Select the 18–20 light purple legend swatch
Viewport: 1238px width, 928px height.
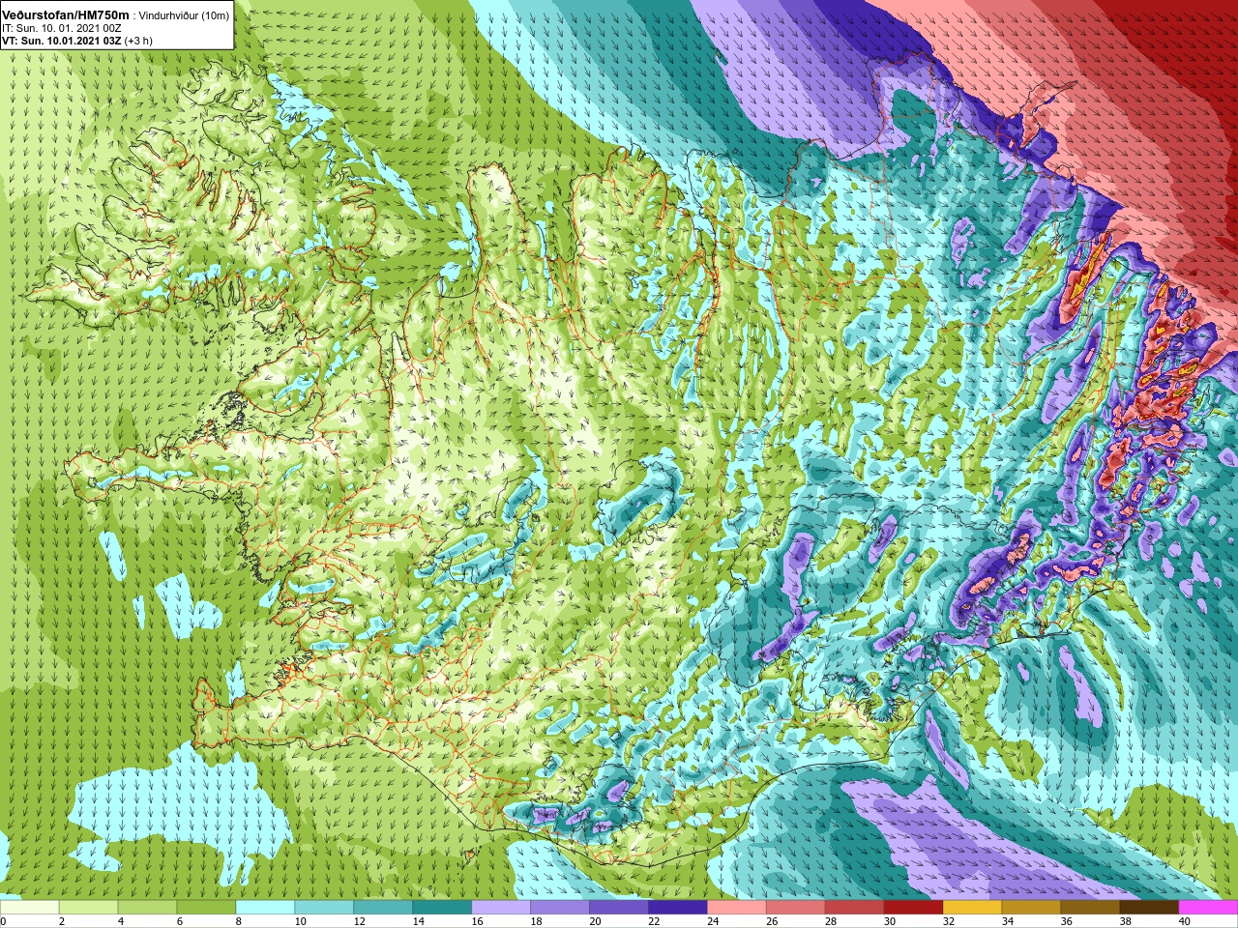(x=561, y=908)
